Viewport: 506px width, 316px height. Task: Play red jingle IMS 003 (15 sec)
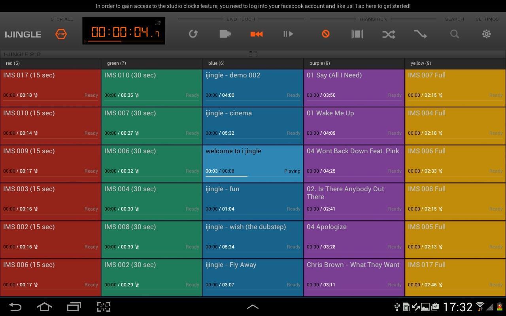tap(51, 201)
